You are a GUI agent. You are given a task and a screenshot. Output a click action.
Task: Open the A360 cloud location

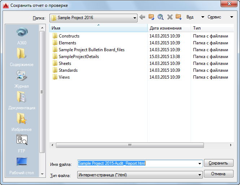coord(22,36)
